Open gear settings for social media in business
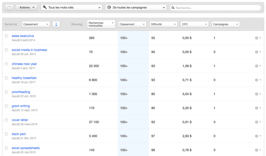 point(258,52)
